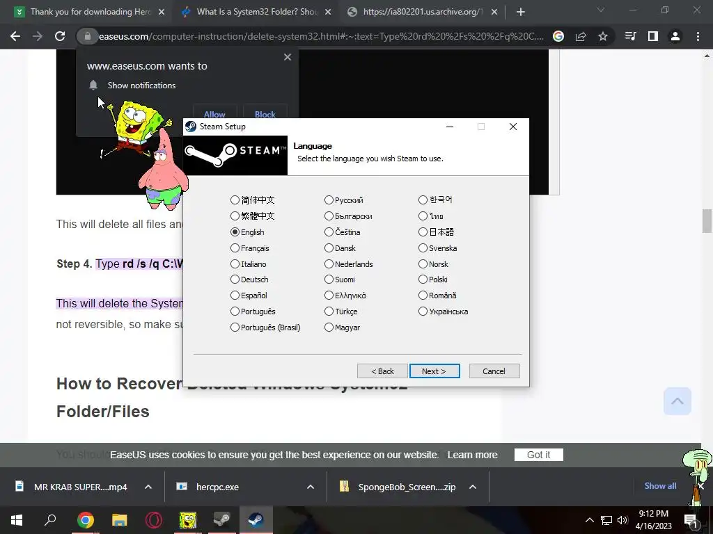Viewport: 713px width, 534px height.
Task: Go back to previous page
Action: click(15, 36)
